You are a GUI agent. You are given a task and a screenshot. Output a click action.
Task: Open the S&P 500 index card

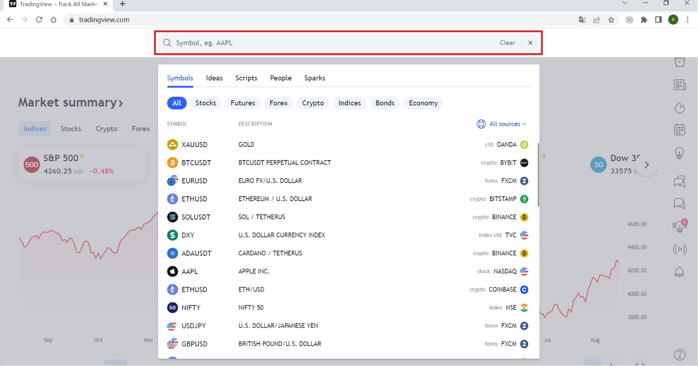pyautogui.click(x=82, y=164)
